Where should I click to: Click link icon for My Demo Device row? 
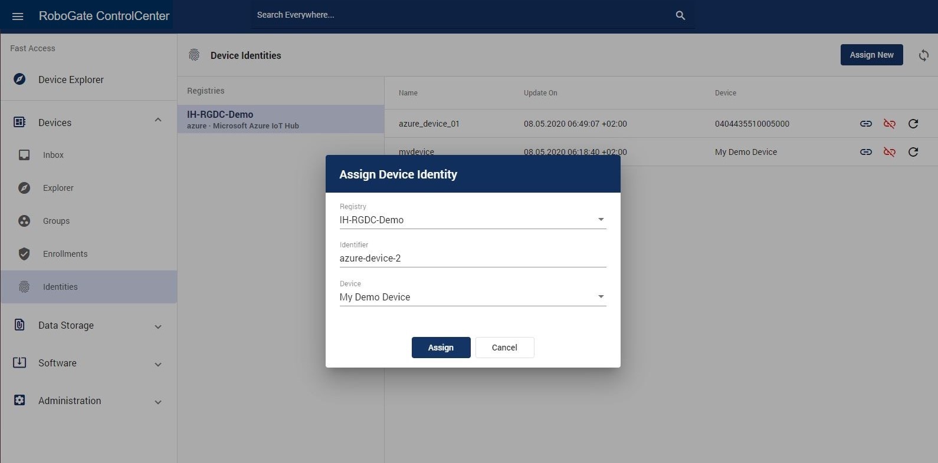[x=866, y=152]
